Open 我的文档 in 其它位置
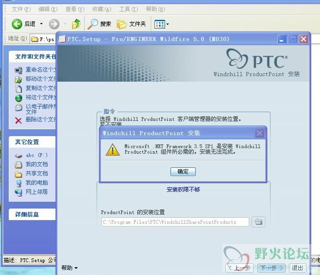 click(37, 164)
